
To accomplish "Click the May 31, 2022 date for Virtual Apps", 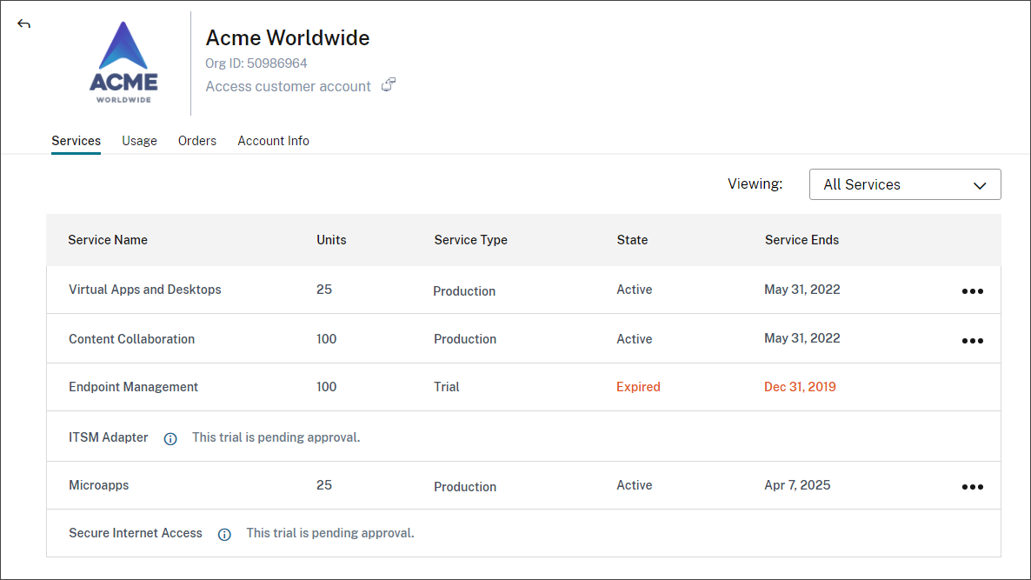I will [802, 290].
